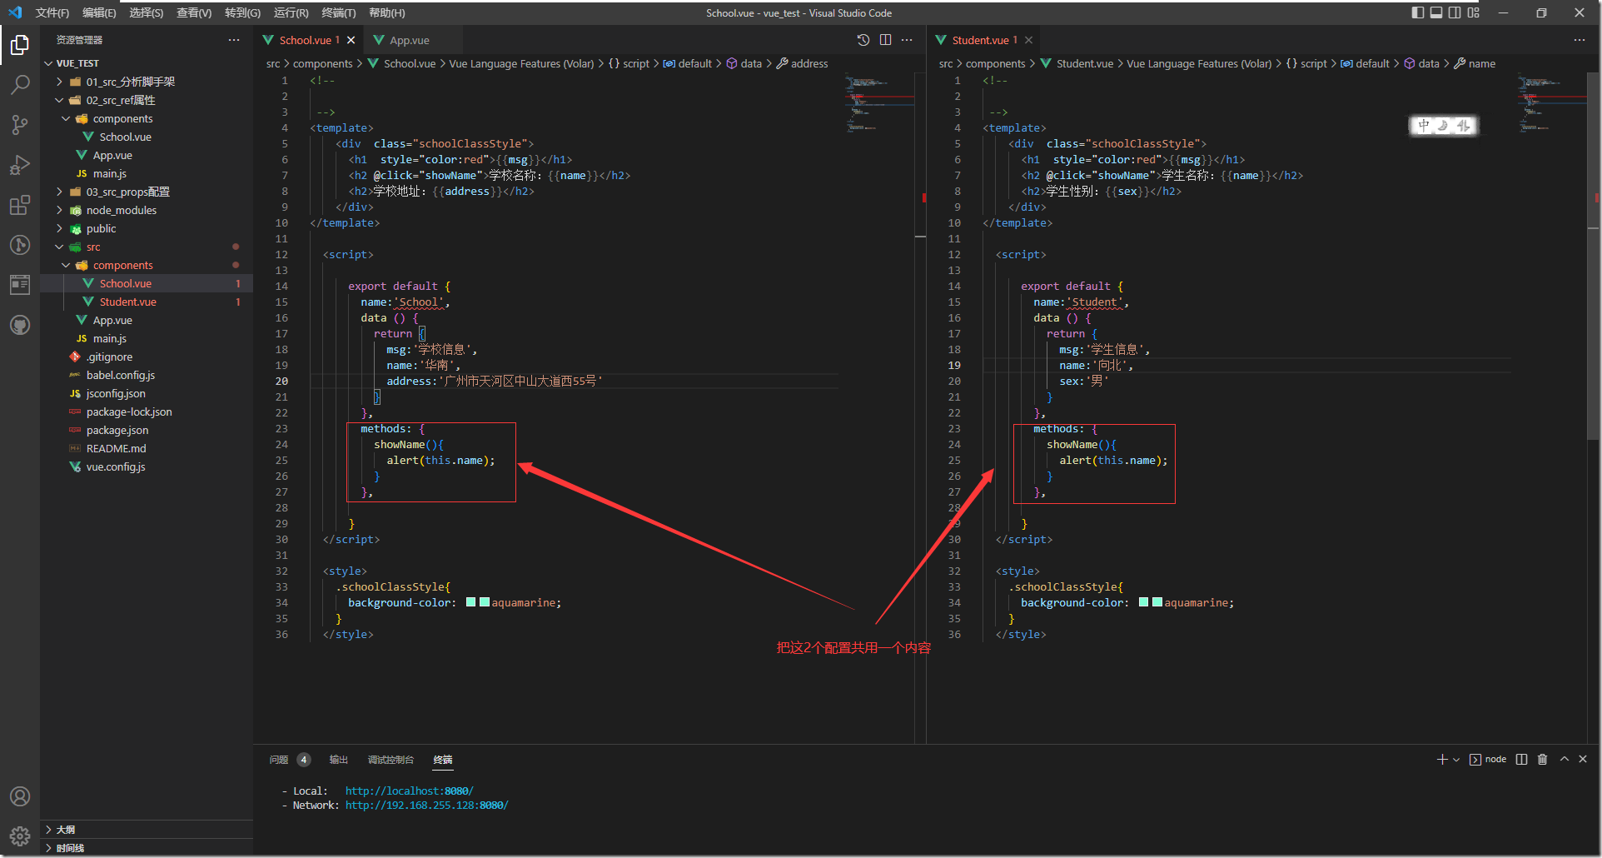Screen dimensions: 1602x858
Task: Toggle bottom panel layout button
Action: (x=1436, y=12)
